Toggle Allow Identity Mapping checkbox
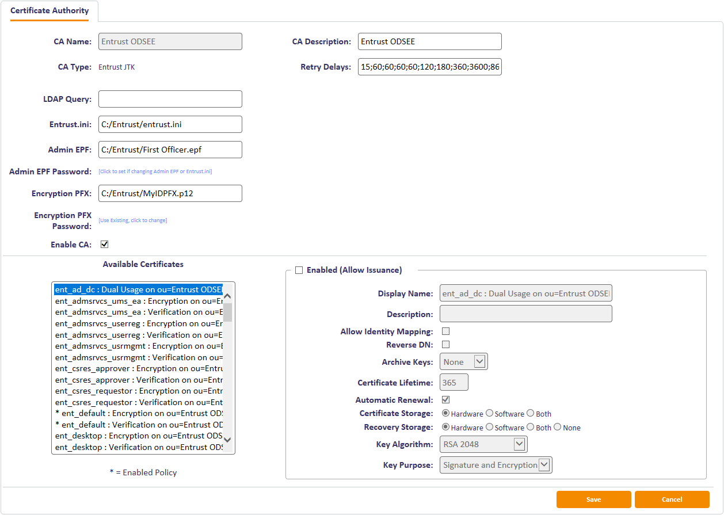The width and height of the screenshot is (724, 515). click(x=445, y=331)
